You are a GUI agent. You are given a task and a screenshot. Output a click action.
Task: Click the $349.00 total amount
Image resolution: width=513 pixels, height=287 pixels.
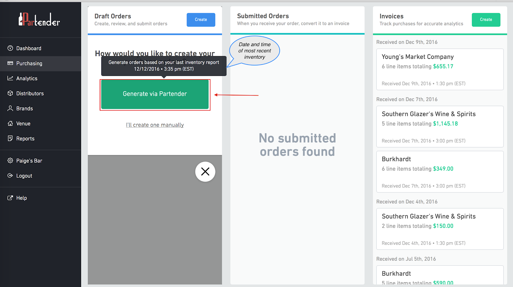click(x=443, y=169)
